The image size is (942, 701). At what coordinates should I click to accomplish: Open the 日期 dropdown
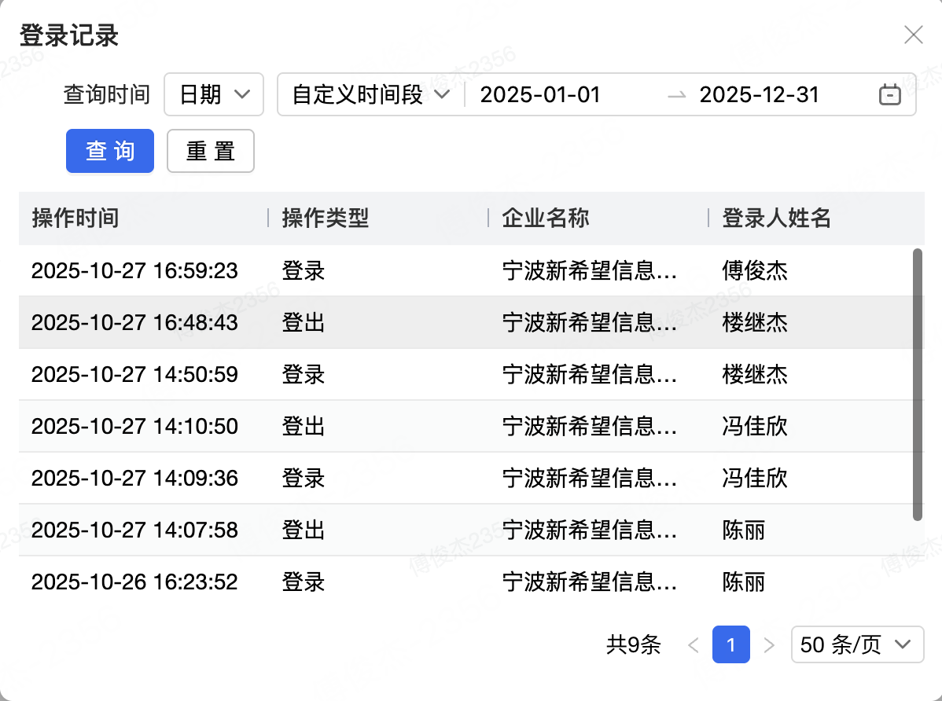215,95
